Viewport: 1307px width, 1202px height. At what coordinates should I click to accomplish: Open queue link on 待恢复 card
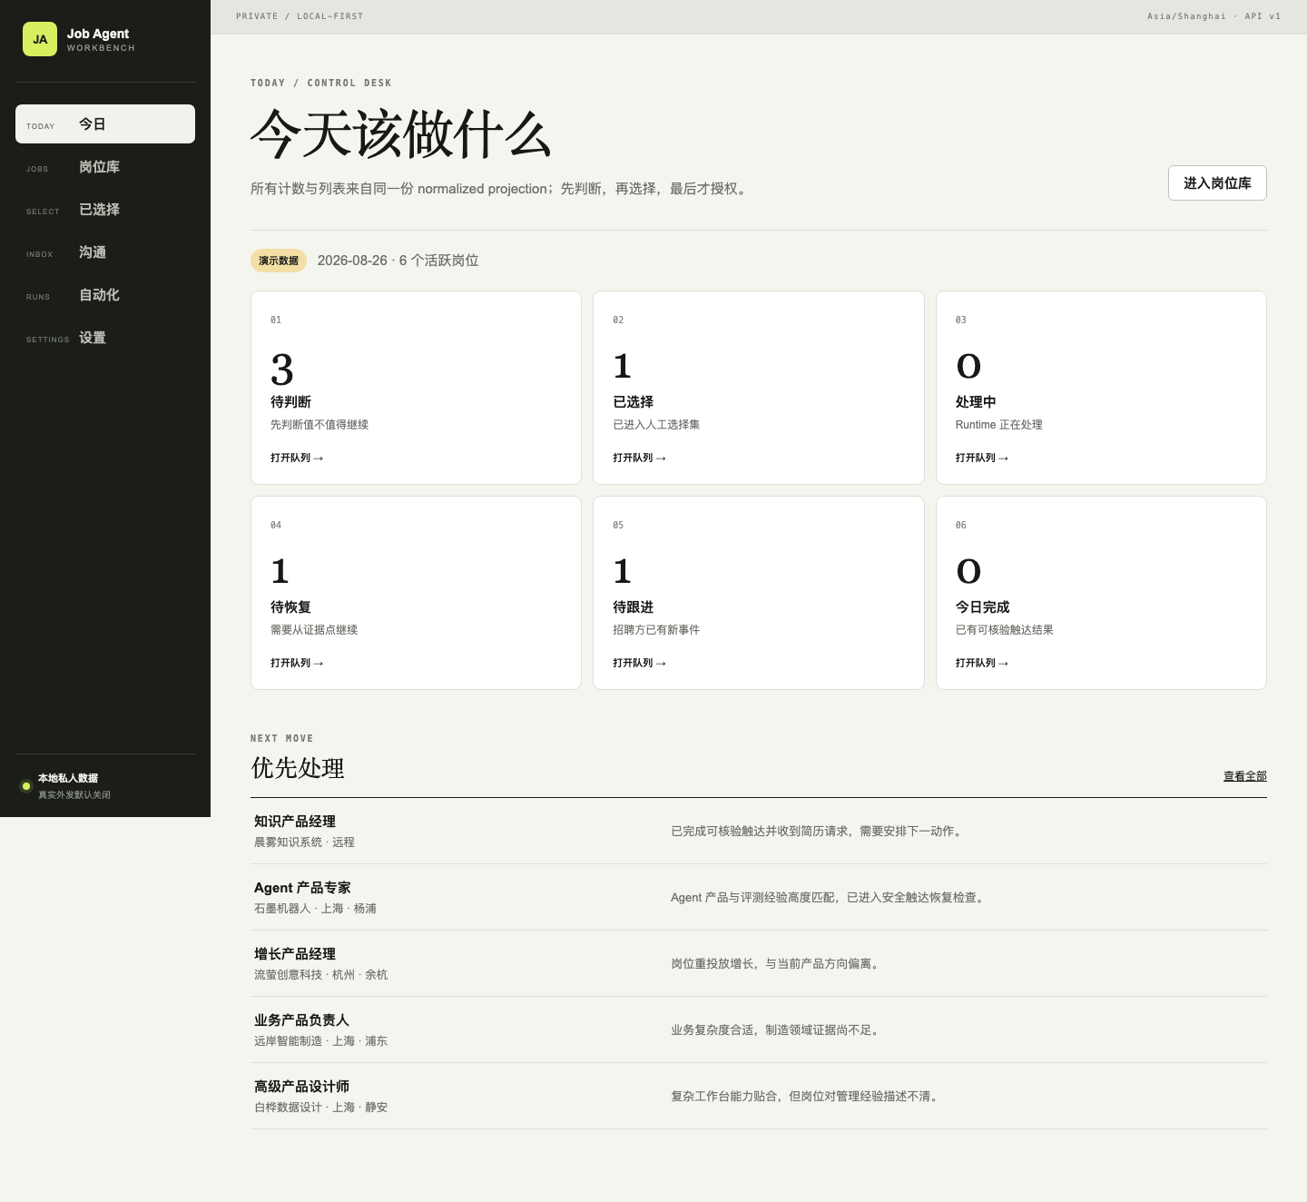click(297, 664)
